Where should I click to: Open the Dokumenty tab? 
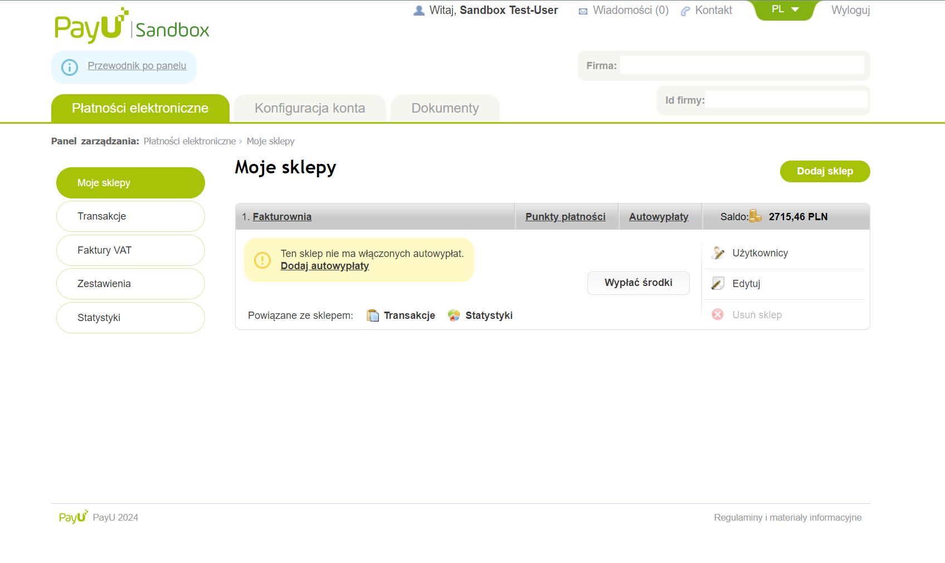(x=445, y=108)
